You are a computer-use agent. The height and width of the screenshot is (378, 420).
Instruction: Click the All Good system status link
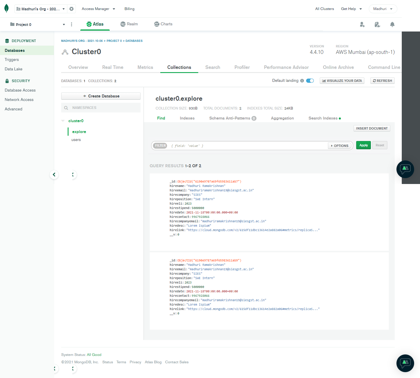[94, 355]
